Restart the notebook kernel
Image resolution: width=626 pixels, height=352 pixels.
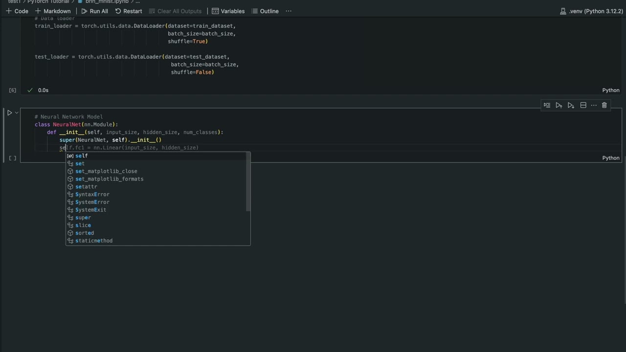(x=129, y=11)
